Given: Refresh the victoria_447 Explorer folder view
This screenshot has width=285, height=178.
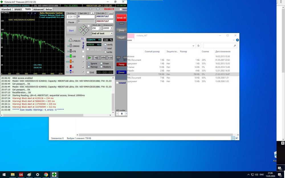Looking at the screenshot, I should [198, 46].
